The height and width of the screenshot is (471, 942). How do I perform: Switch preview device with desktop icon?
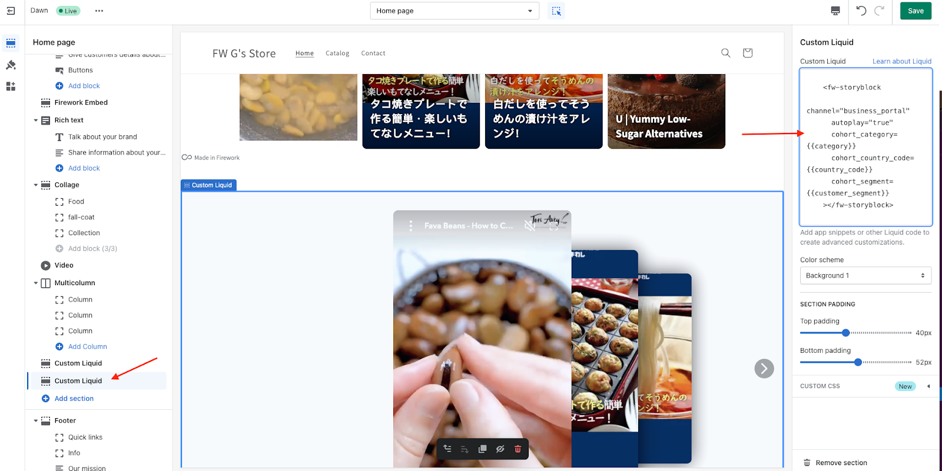(x=835, y=11)
